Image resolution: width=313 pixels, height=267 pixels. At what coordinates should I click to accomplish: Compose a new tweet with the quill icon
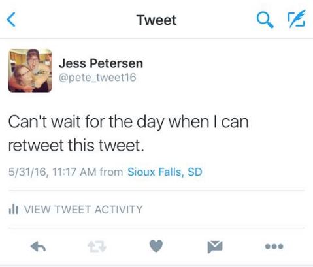click(297, 19)
